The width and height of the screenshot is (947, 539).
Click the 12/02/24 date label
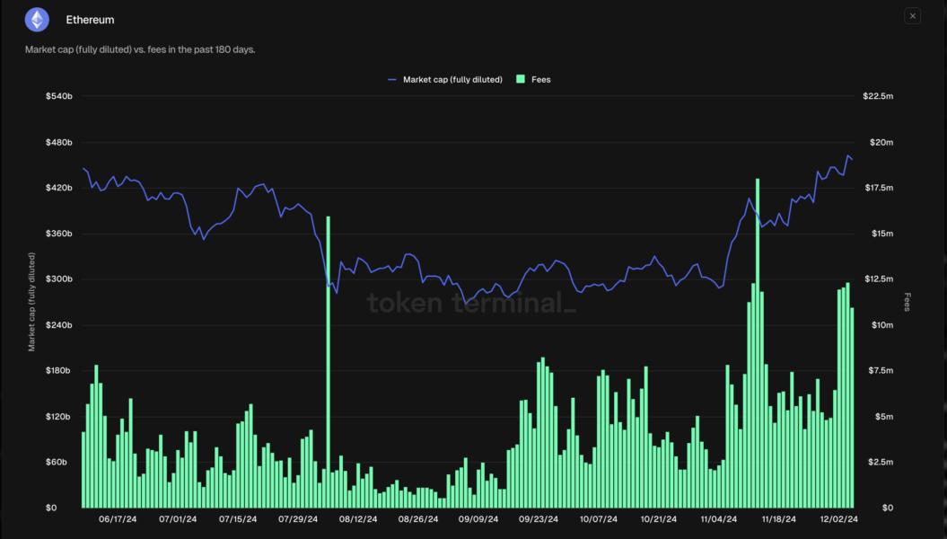point(840,519)
